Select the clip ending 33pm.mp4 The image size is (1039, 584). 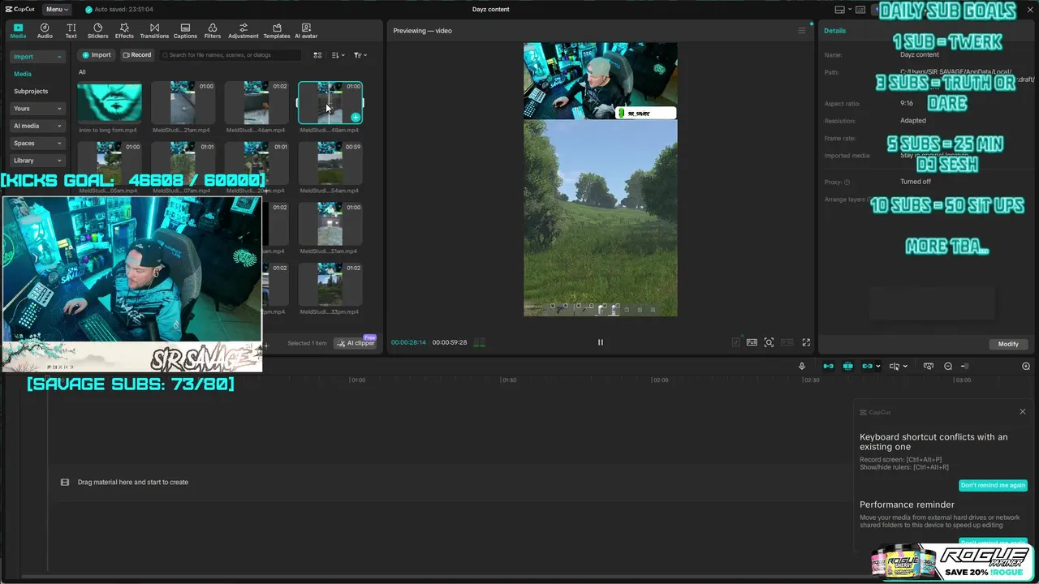click(x=330, y=284)
